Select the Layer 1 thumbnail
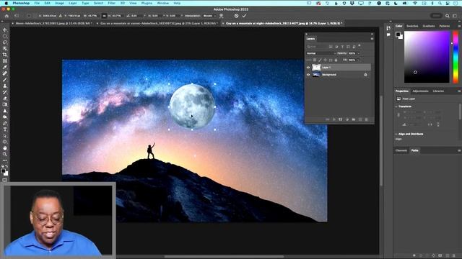The height and width of the screenshot is (259, 462). click(316, 68)
